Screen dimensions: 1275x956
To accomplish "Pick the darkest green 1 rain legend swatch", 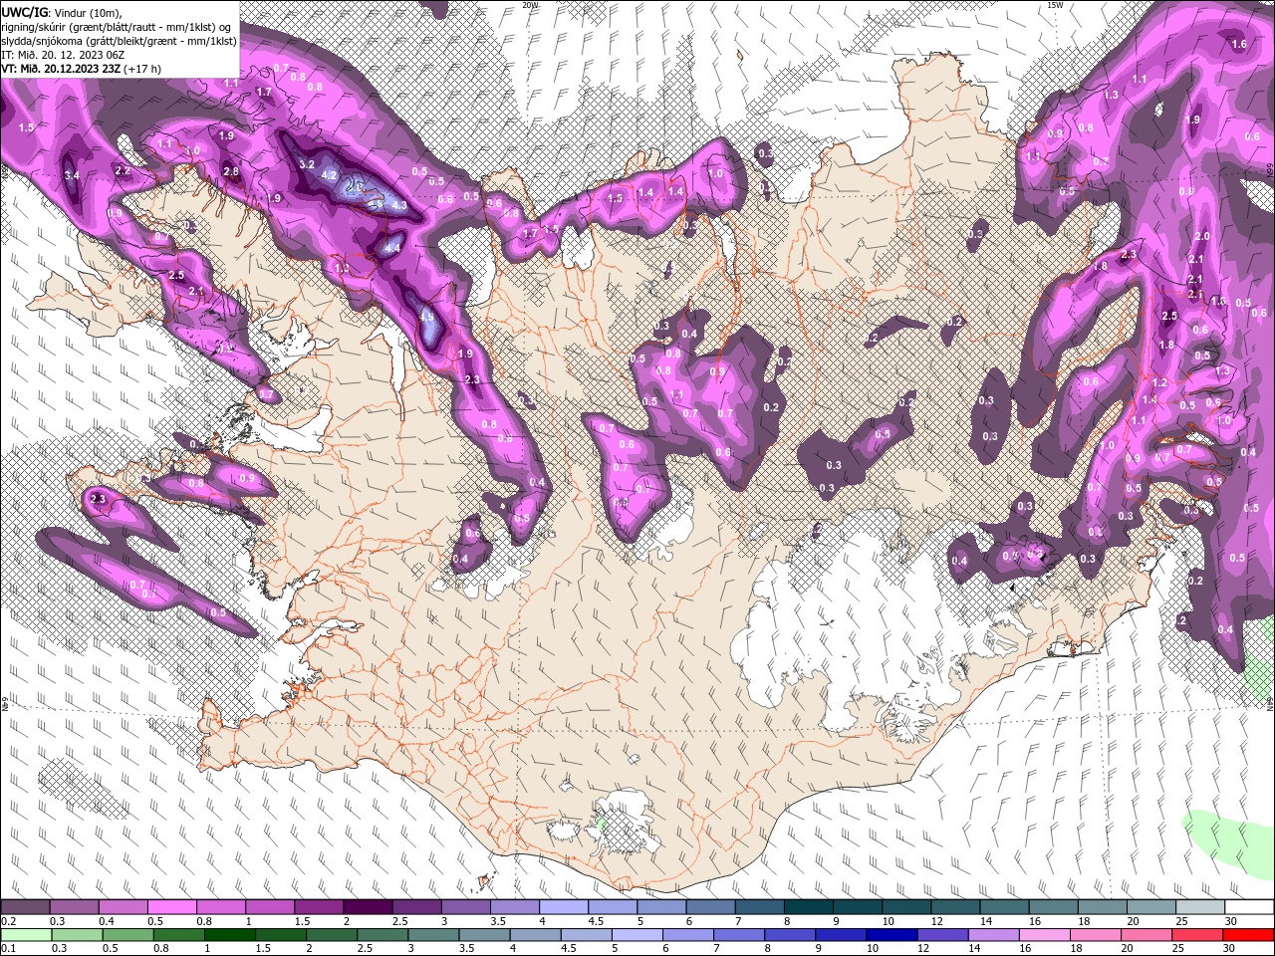I will pyautogui.click(x=229, y=935).
